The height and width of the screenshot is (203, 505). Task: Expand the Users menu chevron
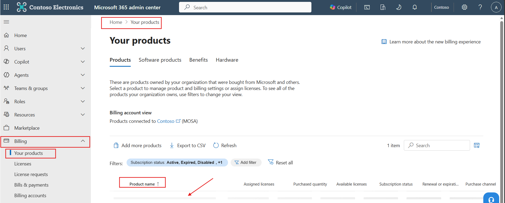coord(83,48)
